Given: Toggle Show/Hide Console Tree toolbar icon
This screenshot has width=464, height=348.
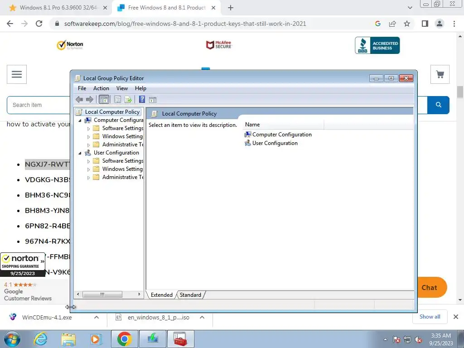Looking at the screenshot, I should click(104, 99).
